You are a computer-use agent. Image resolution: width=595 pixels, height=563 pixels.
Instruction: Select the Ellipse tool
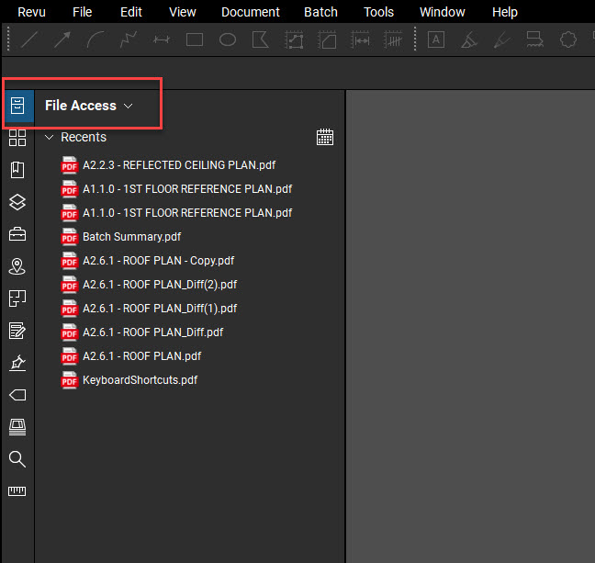click(x=228, y=39)
